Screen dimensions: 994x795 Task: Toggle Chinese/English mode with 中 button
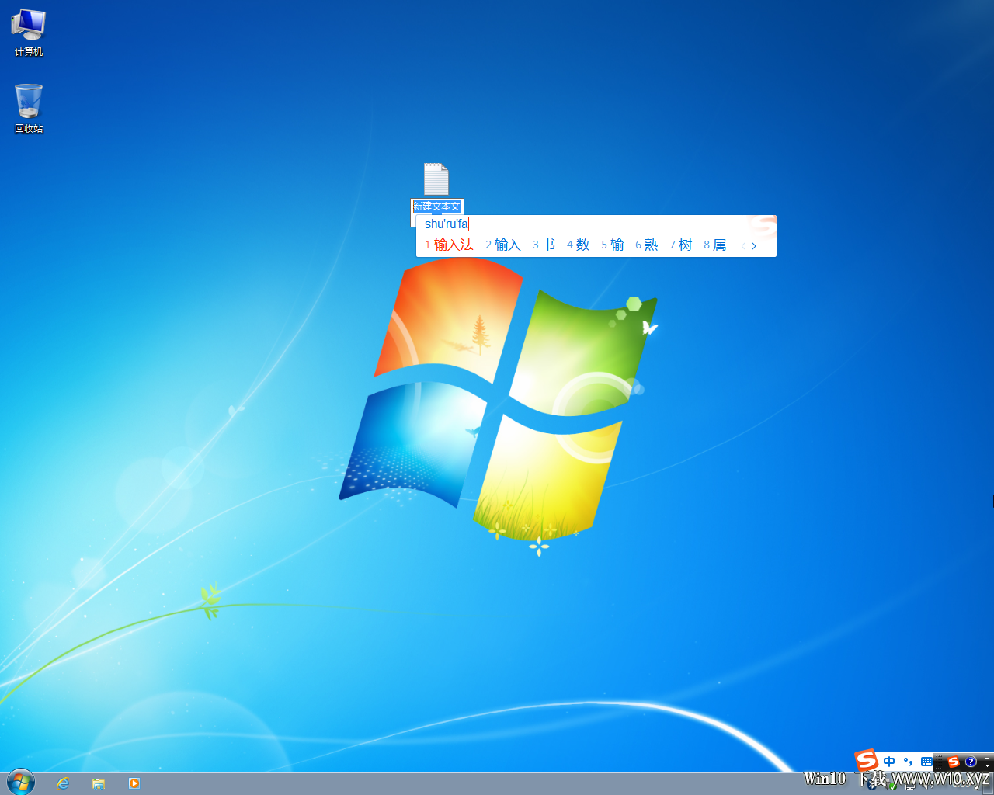click(889, 762)
